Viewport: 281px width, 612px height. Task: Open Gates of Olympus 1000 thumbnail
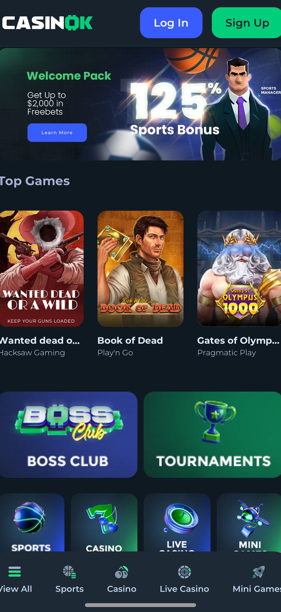click(239, 268)
